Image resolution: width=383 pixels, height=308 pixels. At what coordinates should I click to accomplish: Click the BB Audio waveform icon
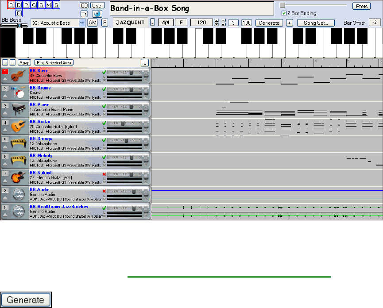pos(19,195)
